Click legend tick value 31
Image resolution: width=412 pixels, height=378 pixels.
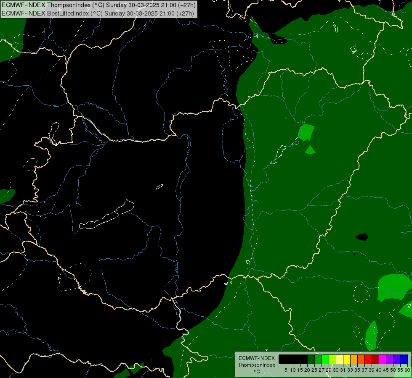point(343,370)
